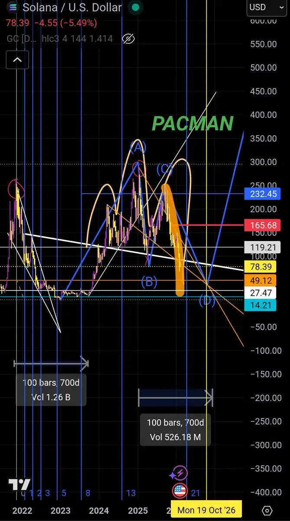Viewport: 290px width, 521px height.
Task: Select the 232.45 blue price label
Action: pyautogui.click(x=263, y=194)
